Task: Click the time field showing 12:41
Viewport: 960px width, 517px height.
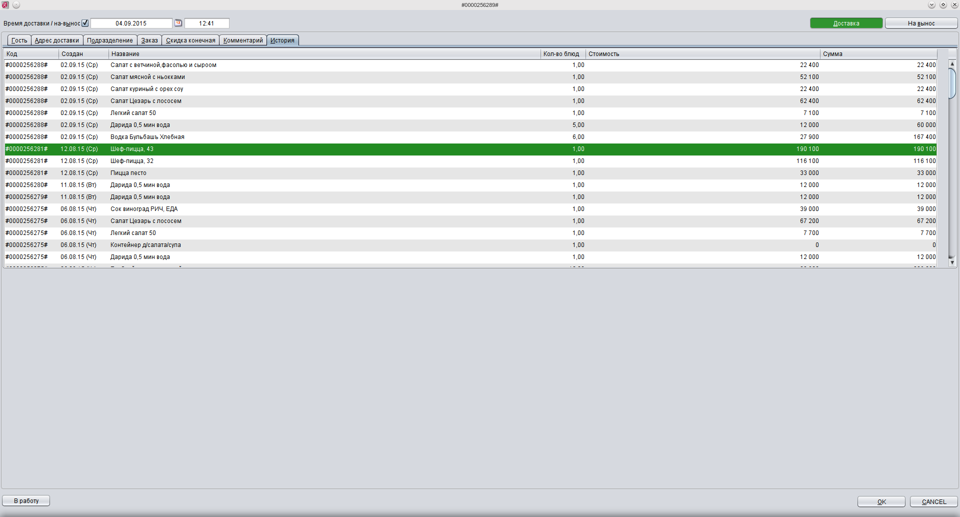Action: tap(206, 23)
